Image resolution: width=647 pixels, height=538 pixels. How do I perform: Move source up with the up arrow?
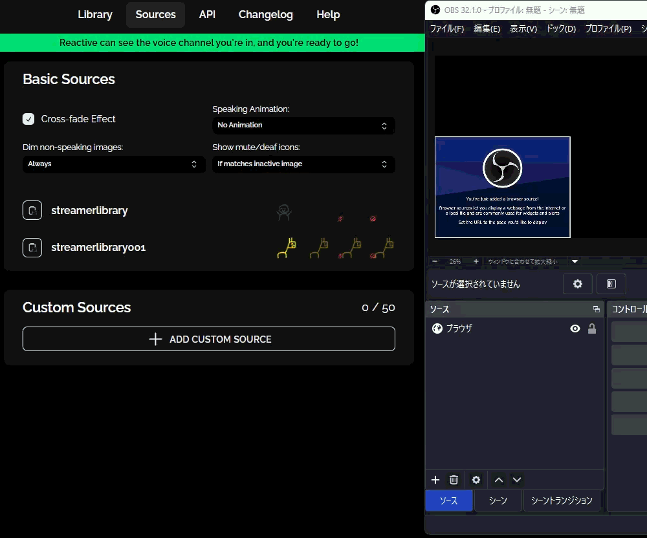point(498,480)
